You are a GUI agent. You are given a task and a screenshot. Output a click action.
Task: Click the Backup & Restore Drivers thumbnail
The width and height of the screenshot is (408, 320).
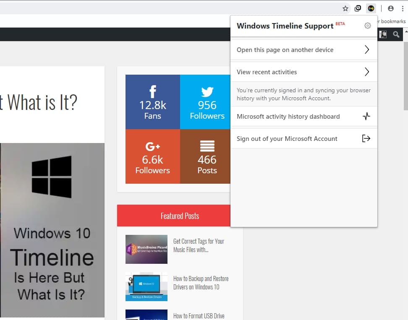tap(146, 286)
